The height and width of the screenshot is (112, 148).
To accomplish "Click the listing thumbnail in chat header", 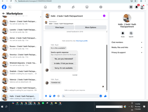I will pyautogui.click(x=48, y=16).
